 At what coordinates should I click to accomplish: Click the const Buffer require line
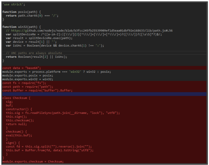[37, 90]
